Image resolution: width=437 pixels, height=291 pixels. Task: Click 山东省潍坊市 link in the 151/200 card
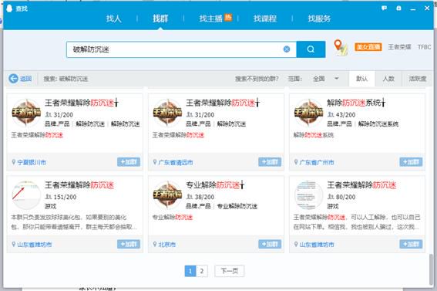pos(34,245)
